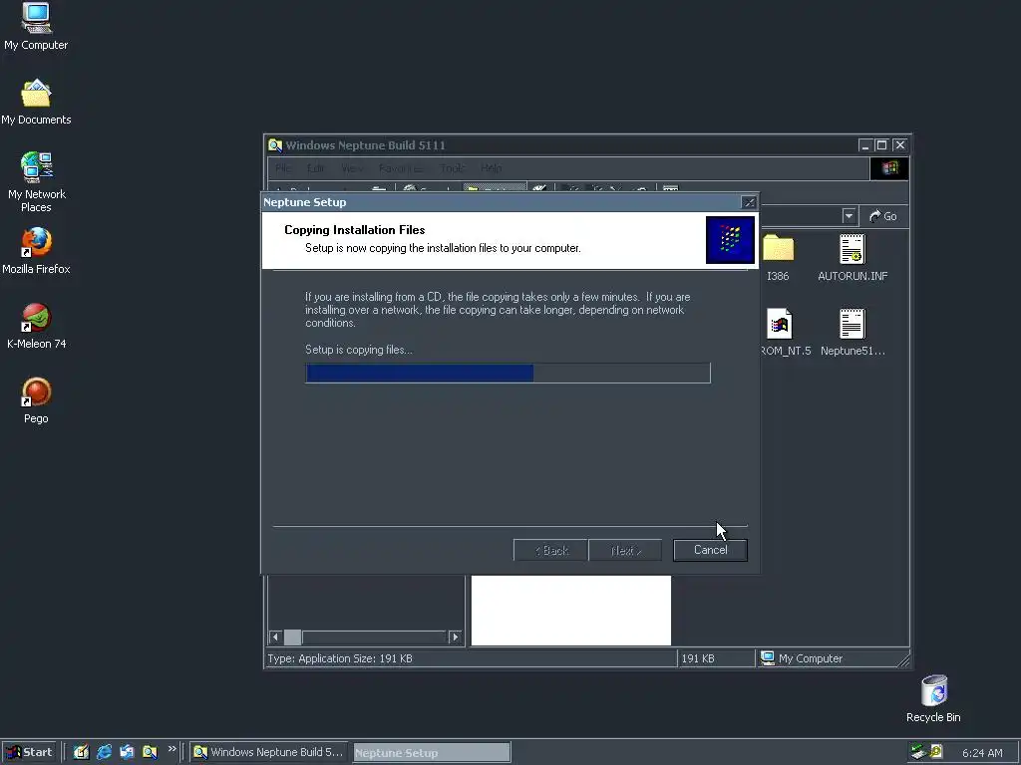Click the horizontal scrollbar thumb in Explorer
The image size is (1021, 765).
(293, 637)
